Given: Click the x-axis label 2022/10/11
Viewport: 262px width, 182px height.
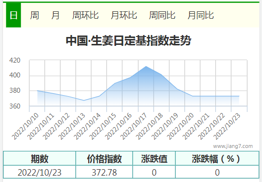Looking at the screenshot, I should point(41,126).
